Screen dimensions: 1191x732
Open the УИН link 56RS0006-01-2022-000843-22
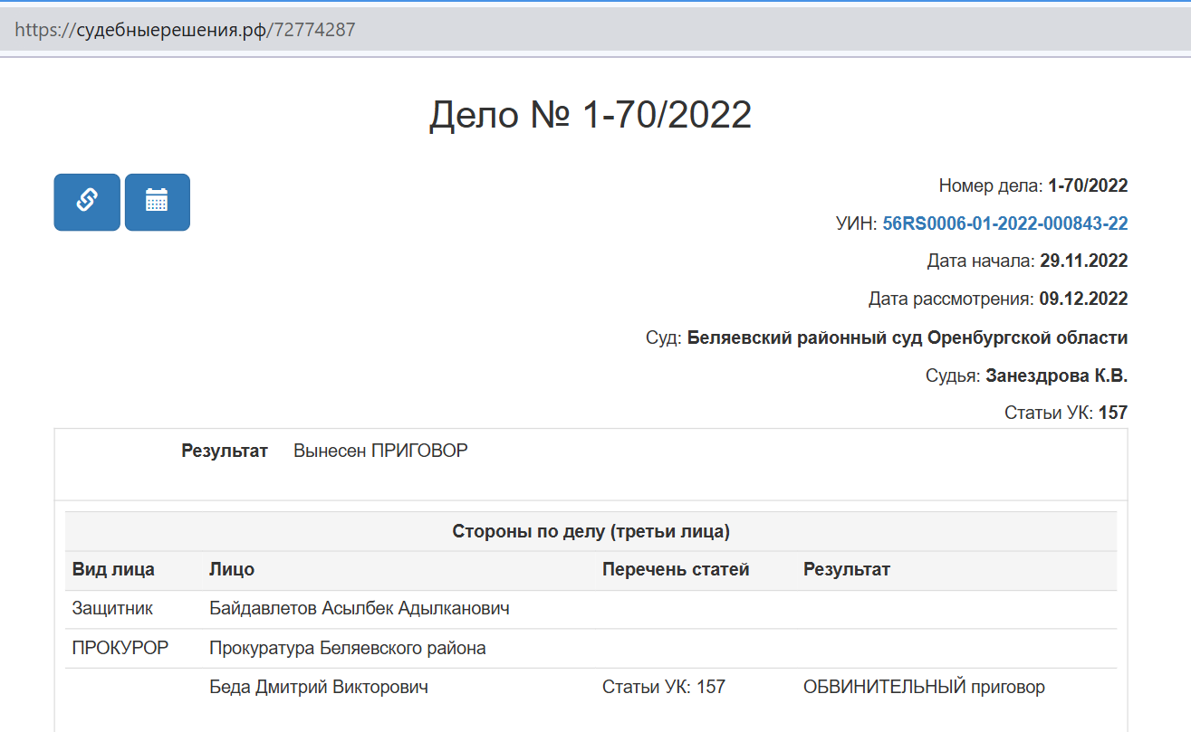coord(1005,223)
